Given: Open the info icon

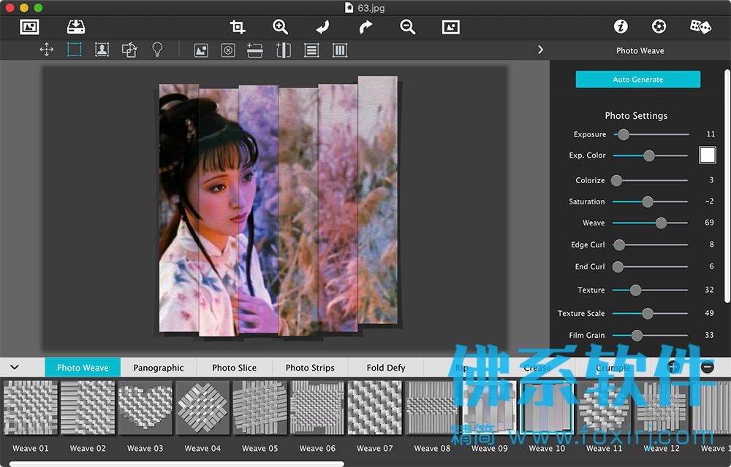Looking at the screenshot, I should 621,26.
